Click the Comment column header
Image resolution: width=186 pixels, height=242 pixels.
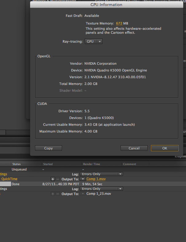(x=130, y=164)
